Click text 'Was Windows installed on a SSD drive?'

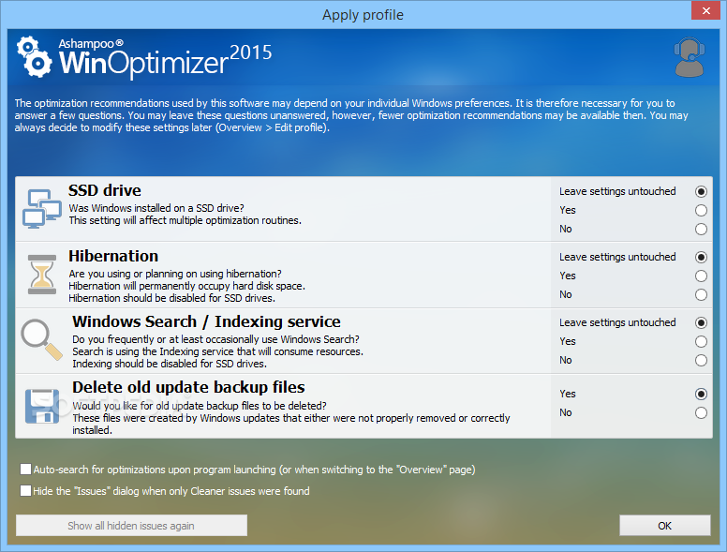pos(156,208)
